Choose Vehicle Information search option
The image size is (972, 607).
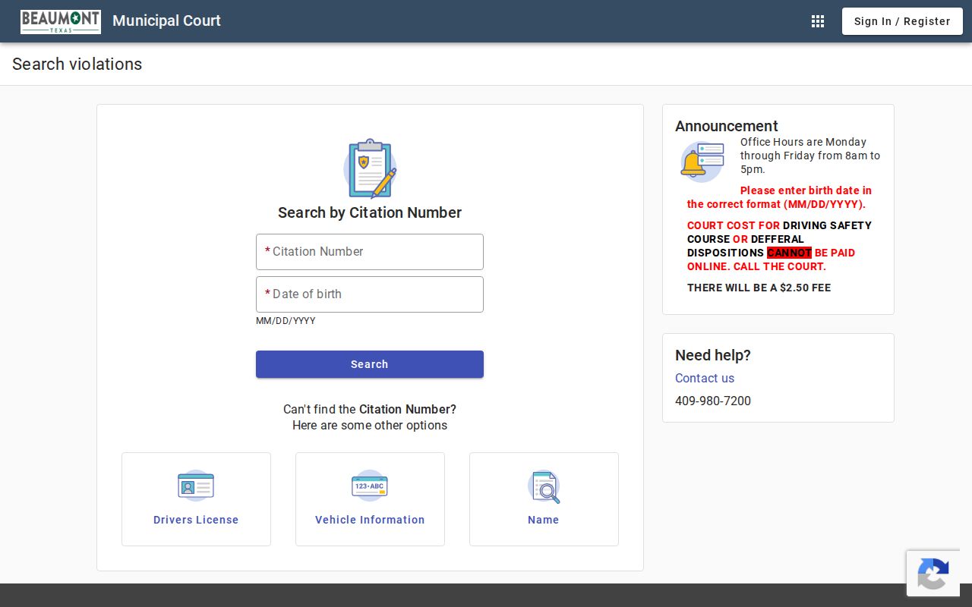(x=370, y=499)
